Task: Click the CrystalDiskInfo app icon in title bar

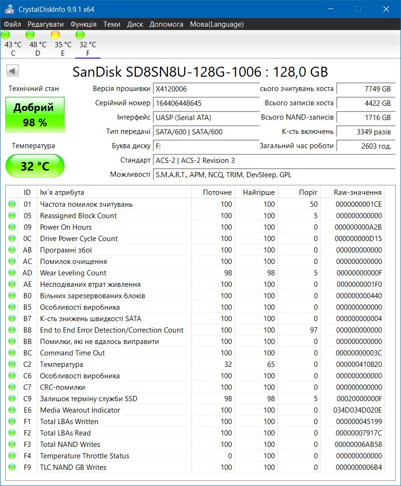Action: coord(10,9)
